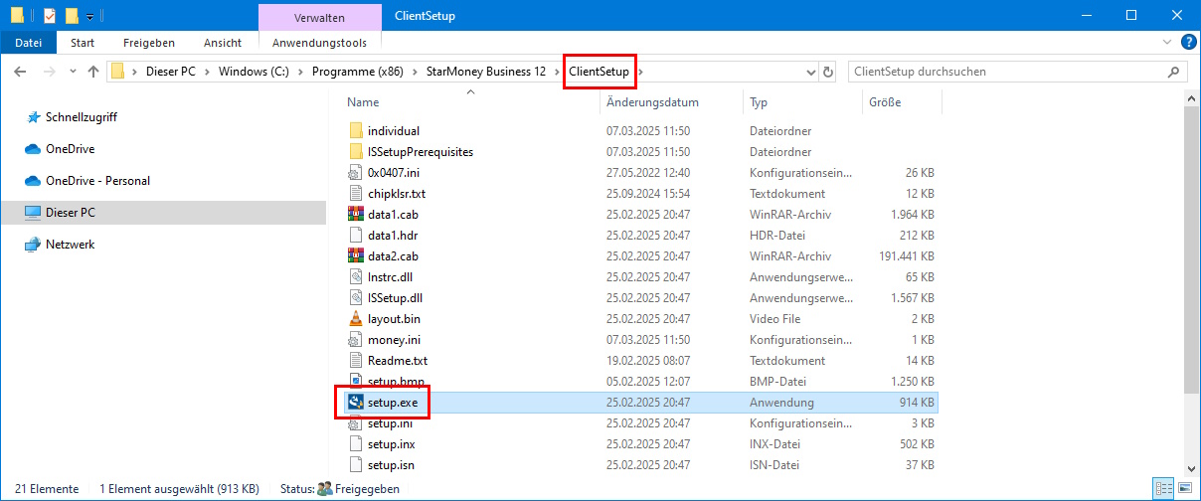Select the setup.inx file icon
The height and width of the screenshot is (501, 1201).
coord(357,444)
